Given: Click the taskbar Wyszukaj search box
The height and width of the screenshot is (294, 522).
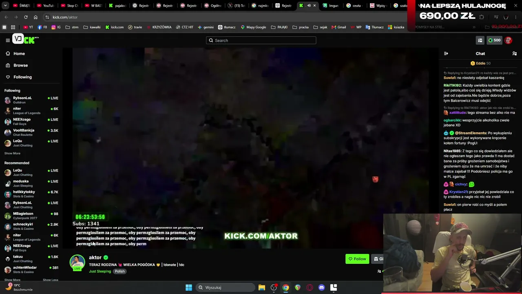Looking at the screenshot, I should (x=226, y=287).
